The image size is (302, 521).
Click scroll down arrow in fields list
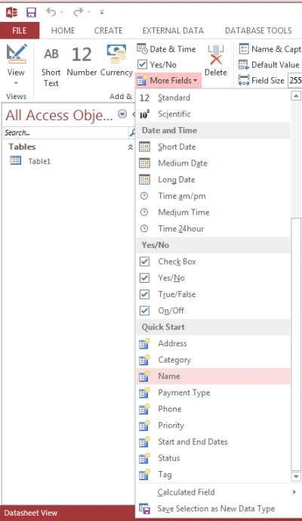[x=296, y=476]
